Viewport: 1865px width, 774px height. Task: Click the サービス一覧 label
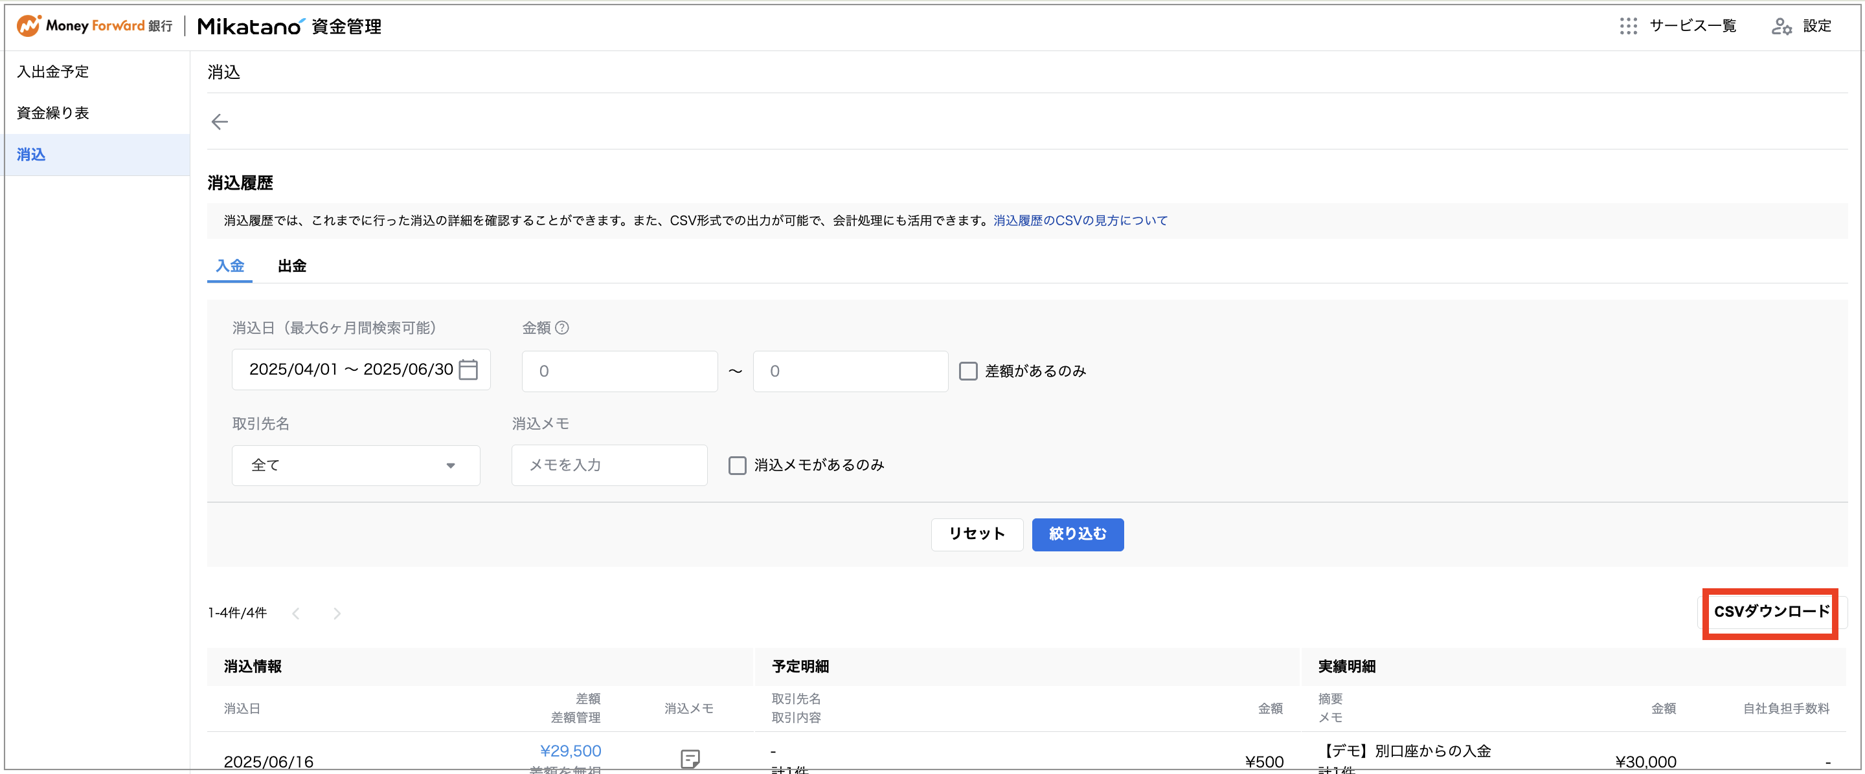(1693, 26)
